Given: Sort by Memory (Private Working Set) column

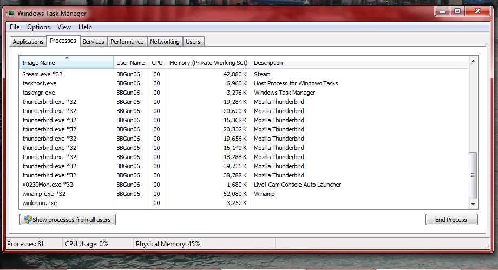Looking at the screenshot, I should click(208, 63).
